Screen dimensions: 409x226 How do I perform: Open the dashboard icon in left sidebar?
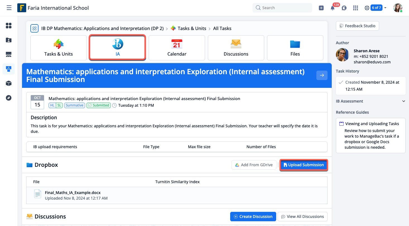(9, 26)
